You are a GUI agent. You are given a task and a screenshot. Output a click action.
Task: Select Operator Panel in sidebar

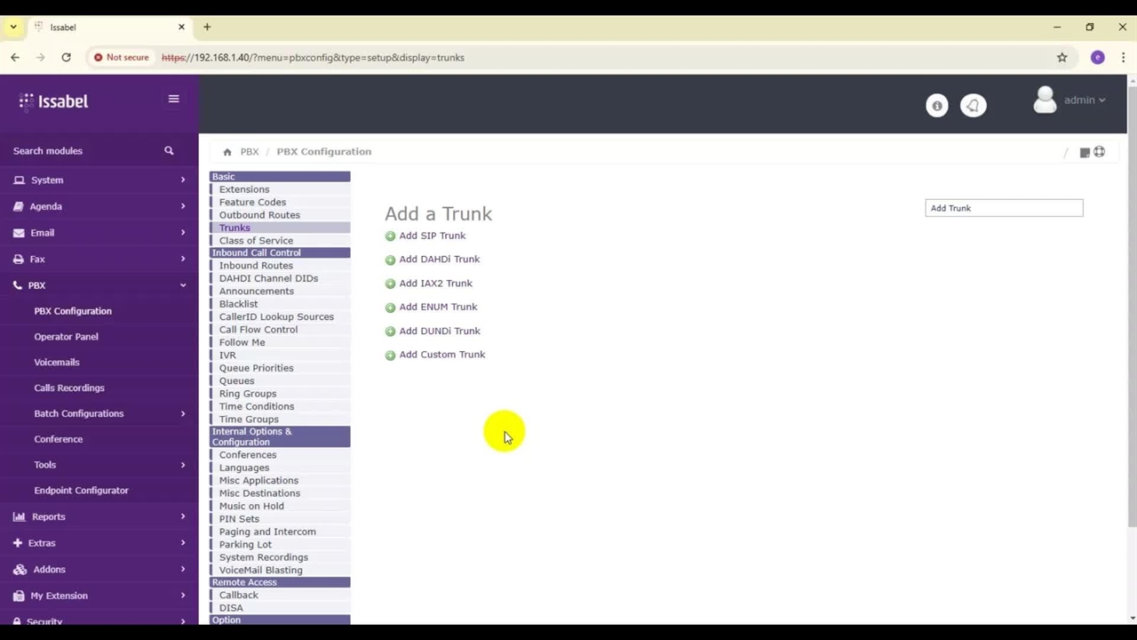coord(66,337)
